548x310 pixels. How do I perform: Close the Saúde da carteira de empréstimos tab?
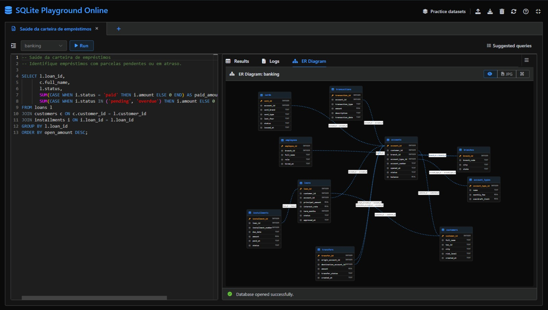click(x=97, y=28)
